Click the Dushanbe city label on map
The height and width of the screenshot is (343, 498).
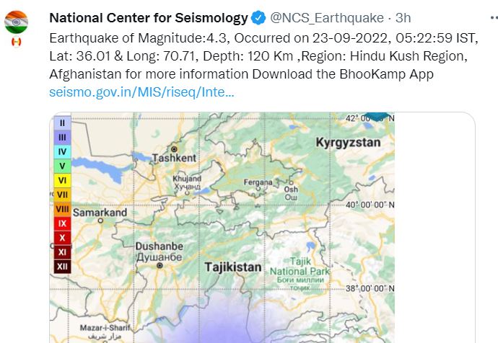click(x=158, y=246)
